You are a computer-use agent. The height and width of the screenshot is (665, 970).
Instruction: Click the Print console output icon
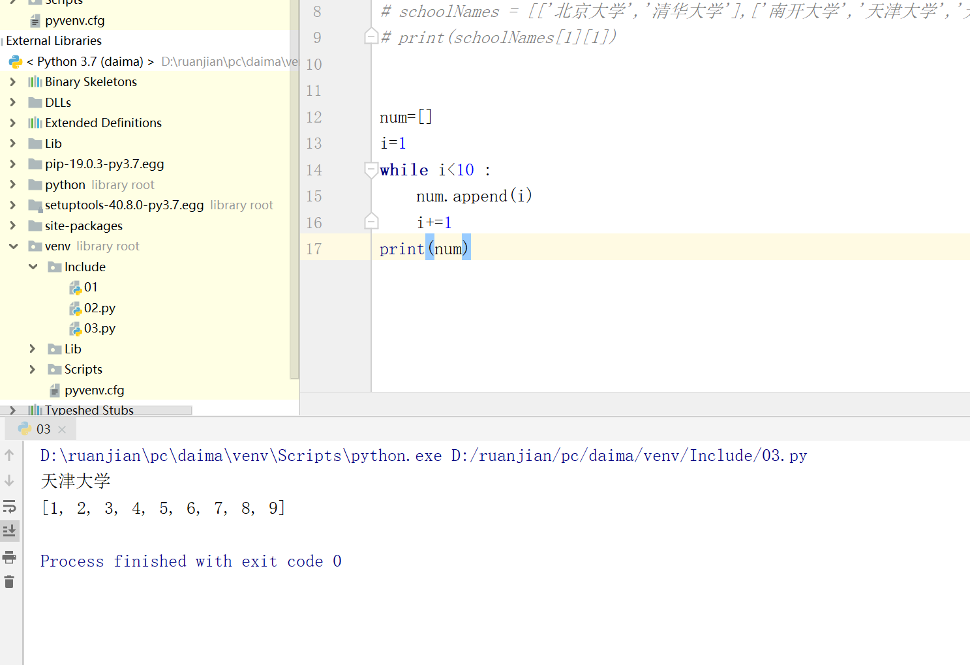click(10, 557)
